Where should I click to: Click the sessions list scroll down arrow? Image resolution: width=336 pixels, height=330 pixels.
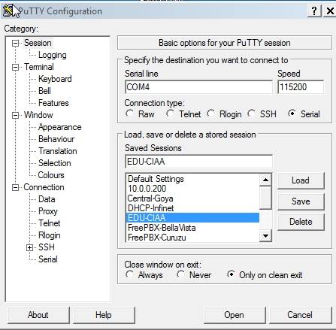tap(265, 236)
